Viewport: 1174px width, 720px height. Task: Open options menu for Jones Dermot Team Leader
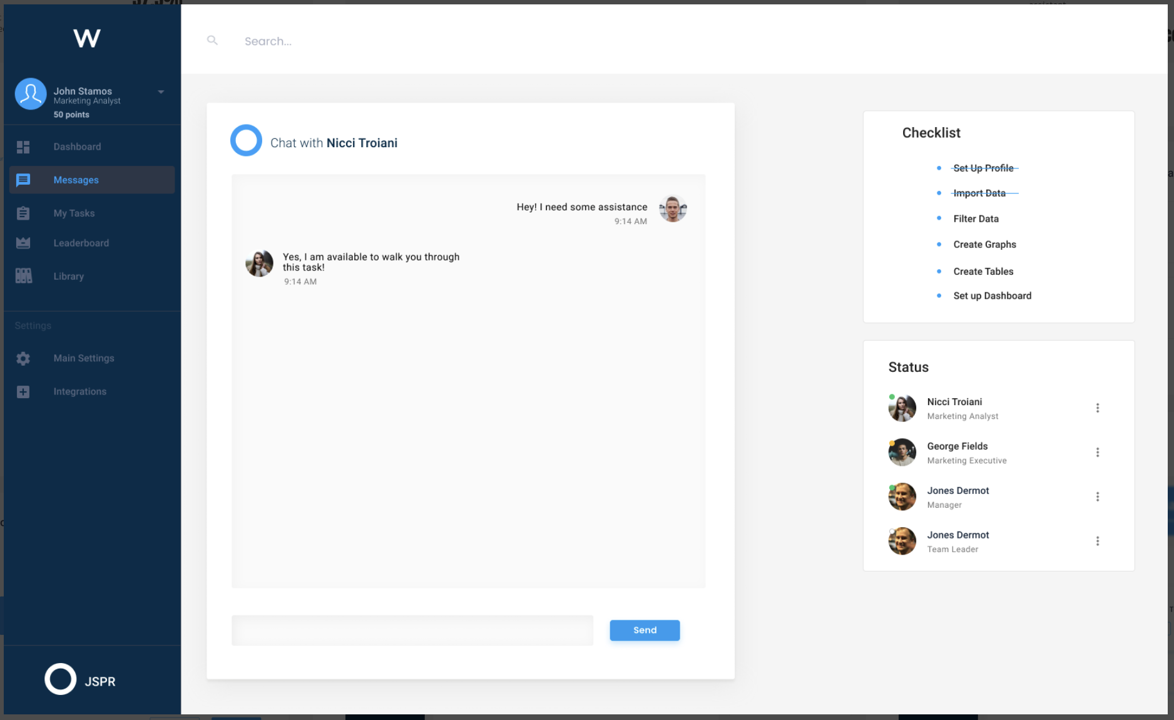(1098, 542)
